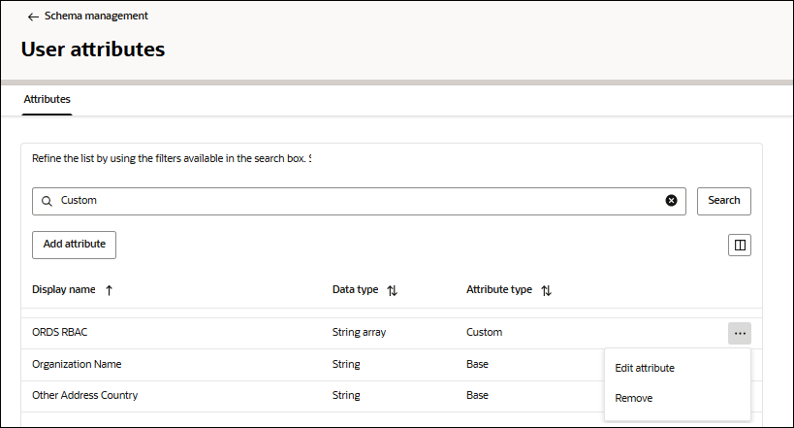Image resolution: width=794 pixels, height=428 pixels.
Task: Open the column display settings icon
Action: tap(740, 246)
